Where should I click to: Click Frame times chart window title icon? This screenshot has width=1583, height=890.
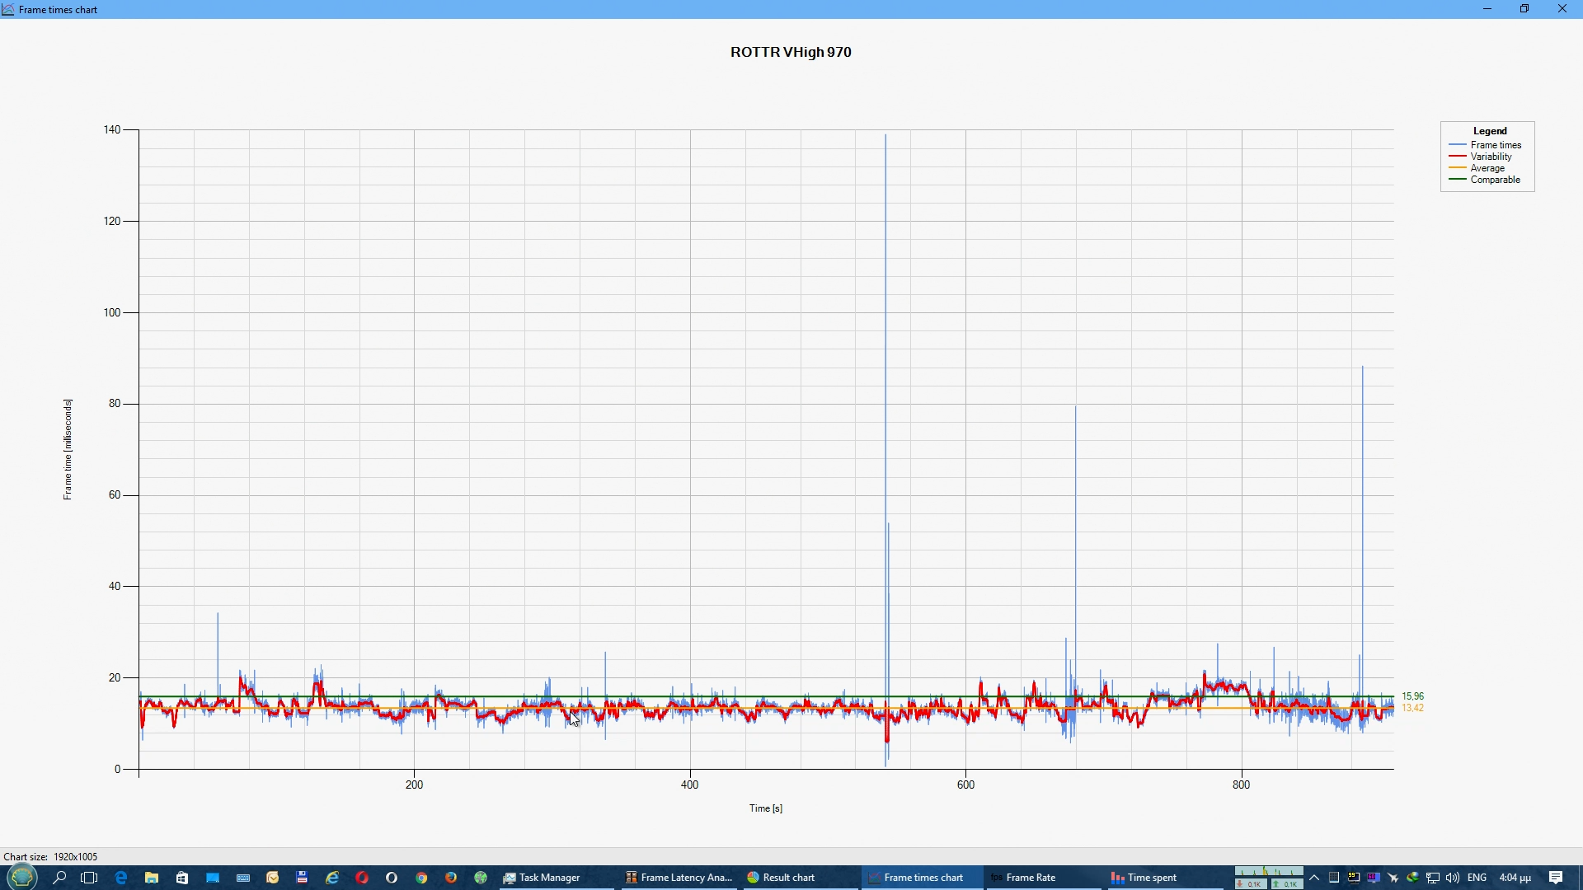coord(8,9)
